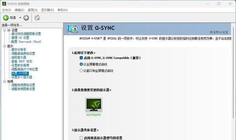Image resolution: width=236 pixels, height=140 pixels.
Task: Open 更改分辨率 in task tree
Action: [19, 49]
